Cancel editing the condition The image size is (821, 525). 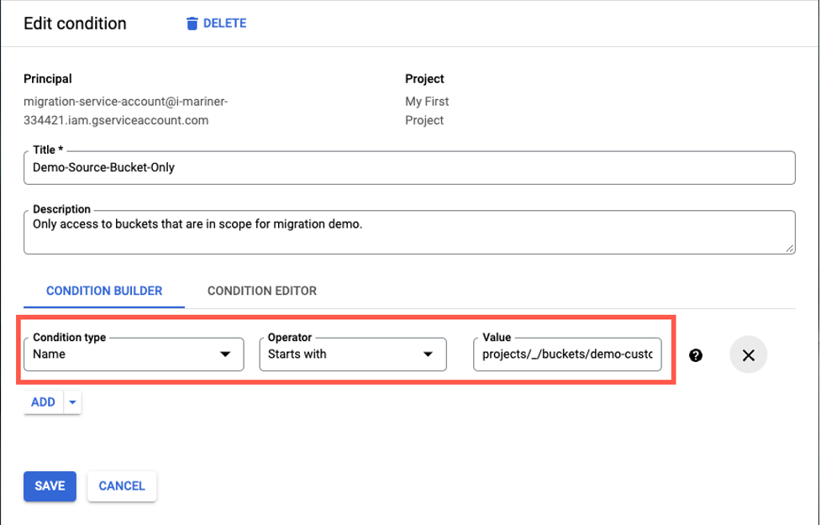point(121,486)
